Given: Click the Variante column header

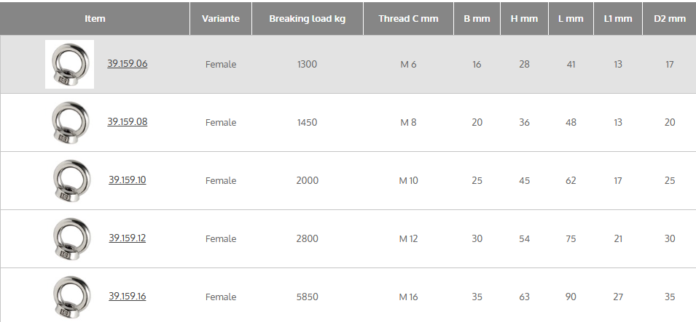Looking at the screenshot, I should coord(220,18).
